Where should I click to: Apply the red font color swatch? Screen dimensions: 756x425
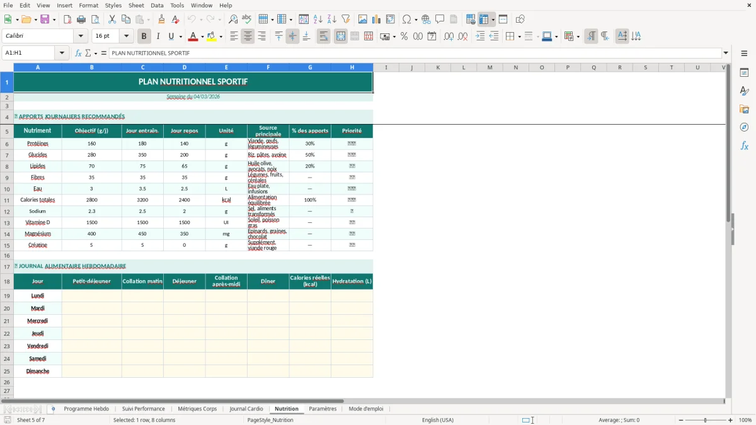click(193, 37)
